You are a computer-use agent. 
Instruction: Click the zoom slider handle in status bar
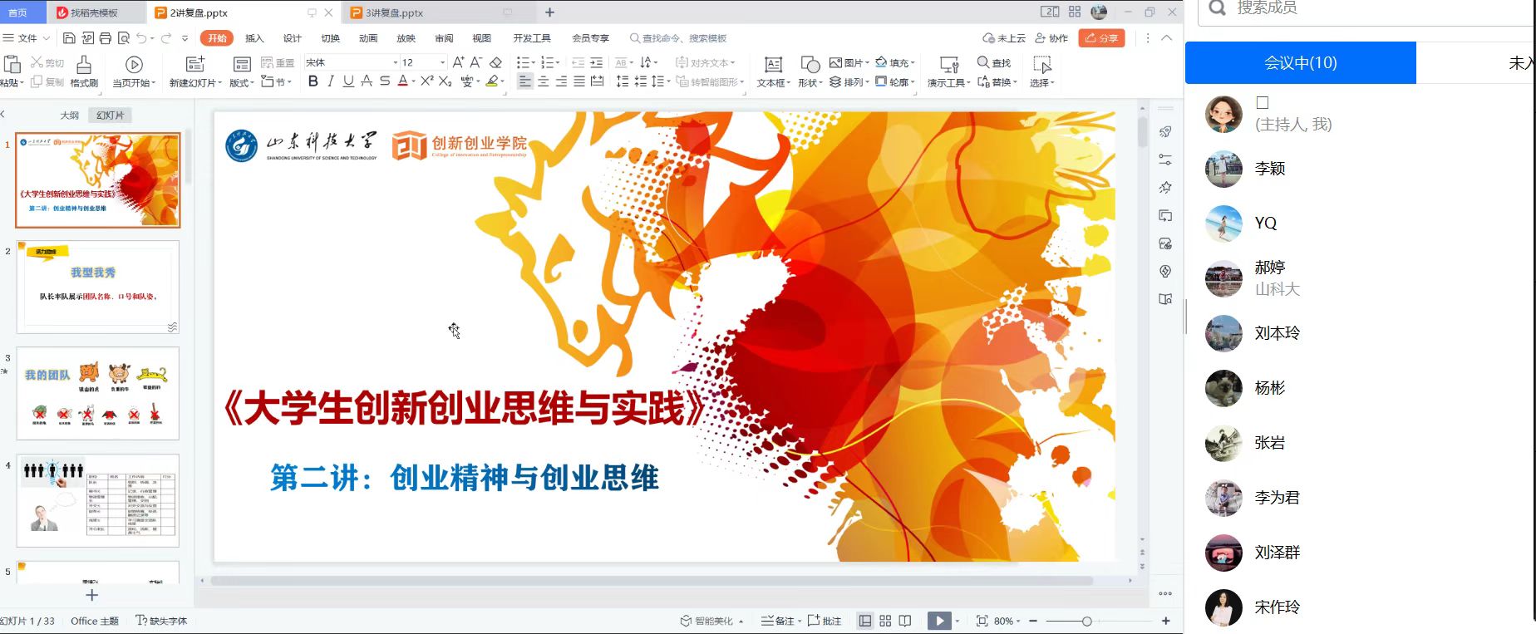click(1086, 622)
